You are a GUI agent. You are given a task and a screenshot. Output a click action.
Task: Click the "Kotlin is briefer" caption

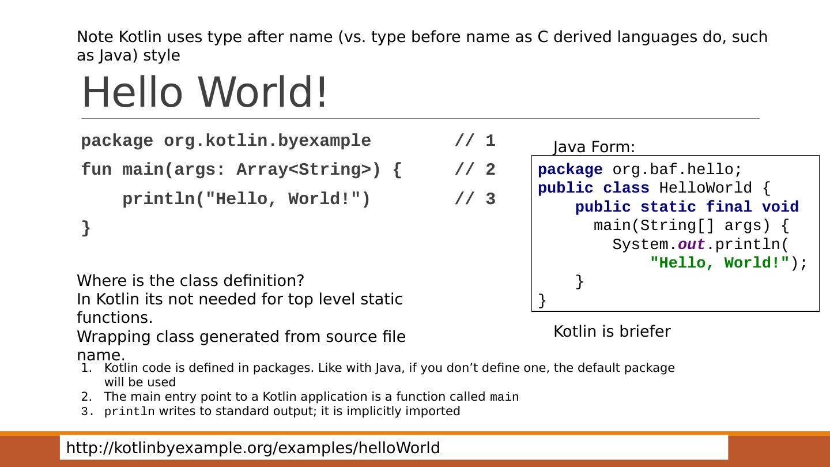612,332
